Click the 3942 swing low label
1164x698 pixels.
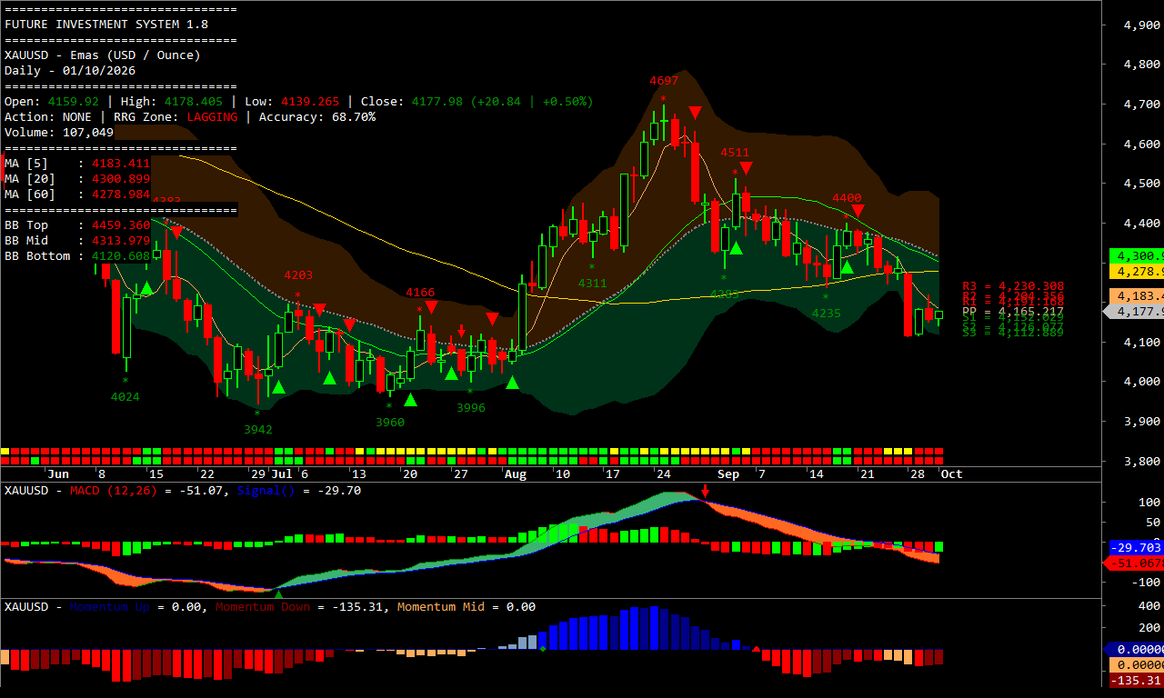[x=258, y=430]
